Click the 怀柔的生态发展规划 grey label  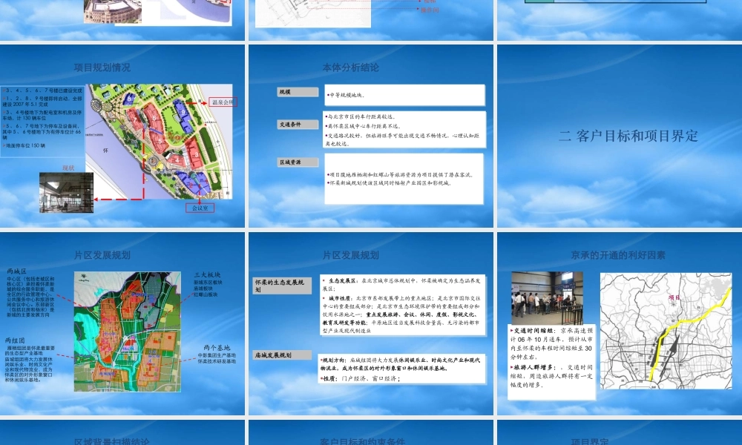tap(282, 286)
